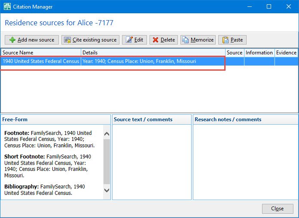The width and height of the screenshot is (299, 218).
Task: Click inside the Research notes / comments box
Action: pos(246,162)
